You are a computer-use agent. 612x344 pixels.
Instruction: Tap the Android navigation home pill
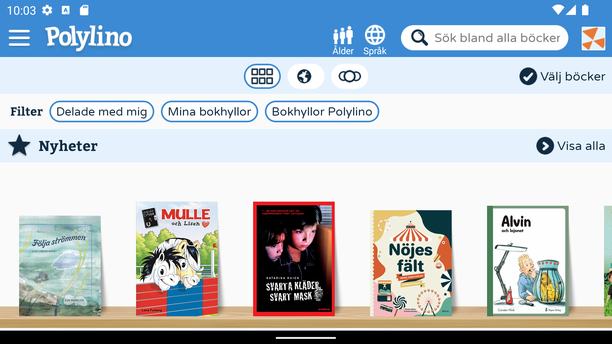[x=306, y=338]
